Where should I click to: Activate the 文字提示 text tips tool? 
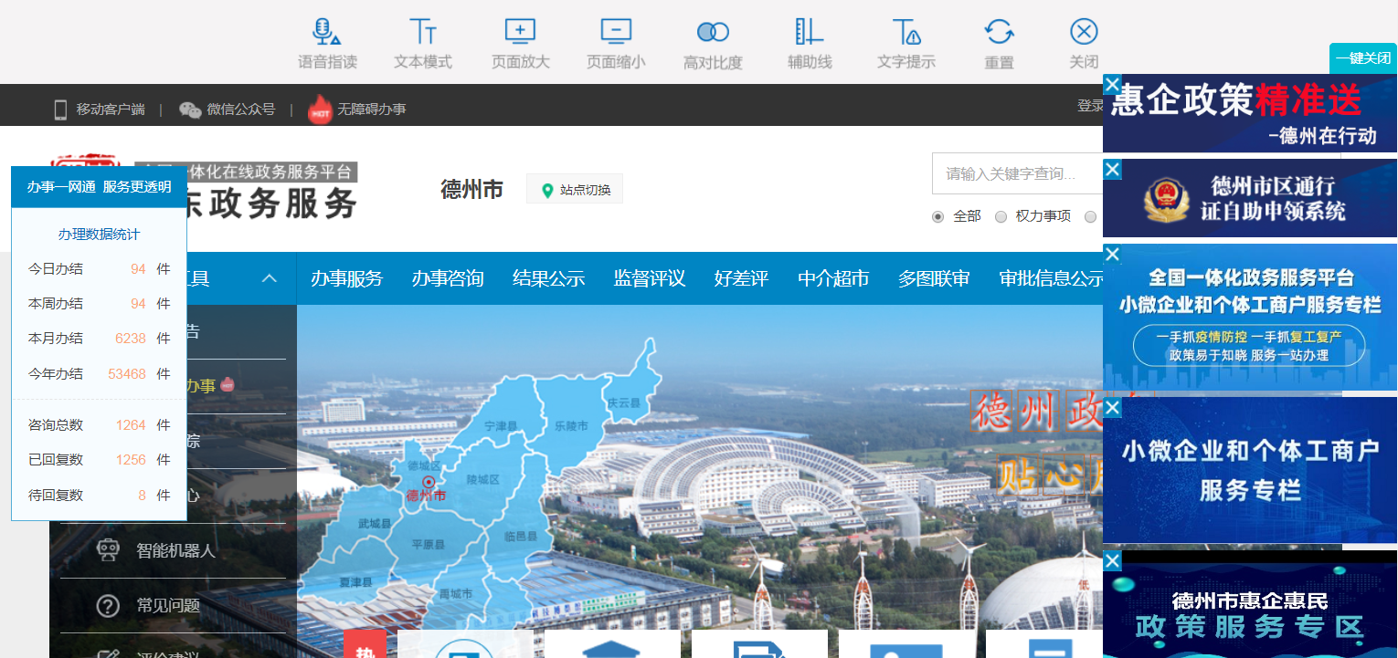coord(905,41)
